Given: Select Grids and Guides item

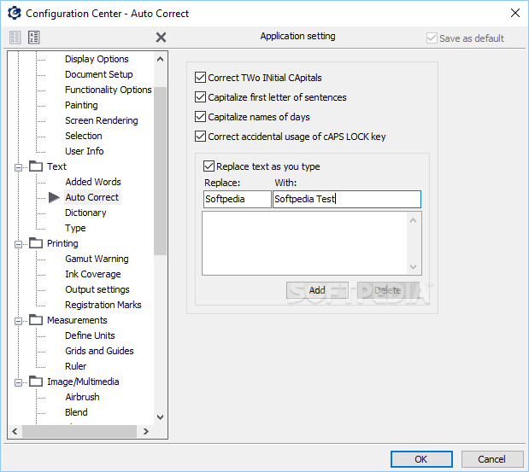Looking at the screenshot, I should coord(99,351).
